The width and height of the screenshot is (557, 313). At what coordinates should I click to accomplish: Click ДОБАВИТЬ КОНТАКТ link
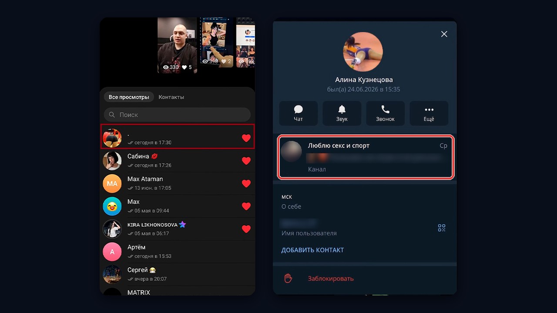click(312, 250)
